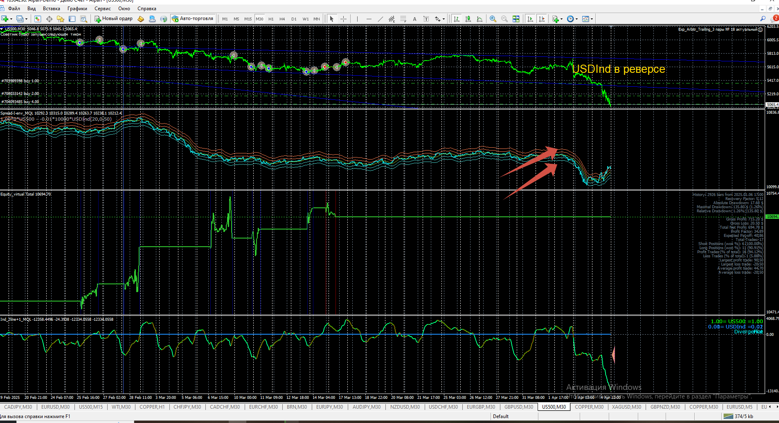Open the Data Window crosshair icon
Image resolution: width=779 pixels, height=423 pixels.
pos(49,19)
